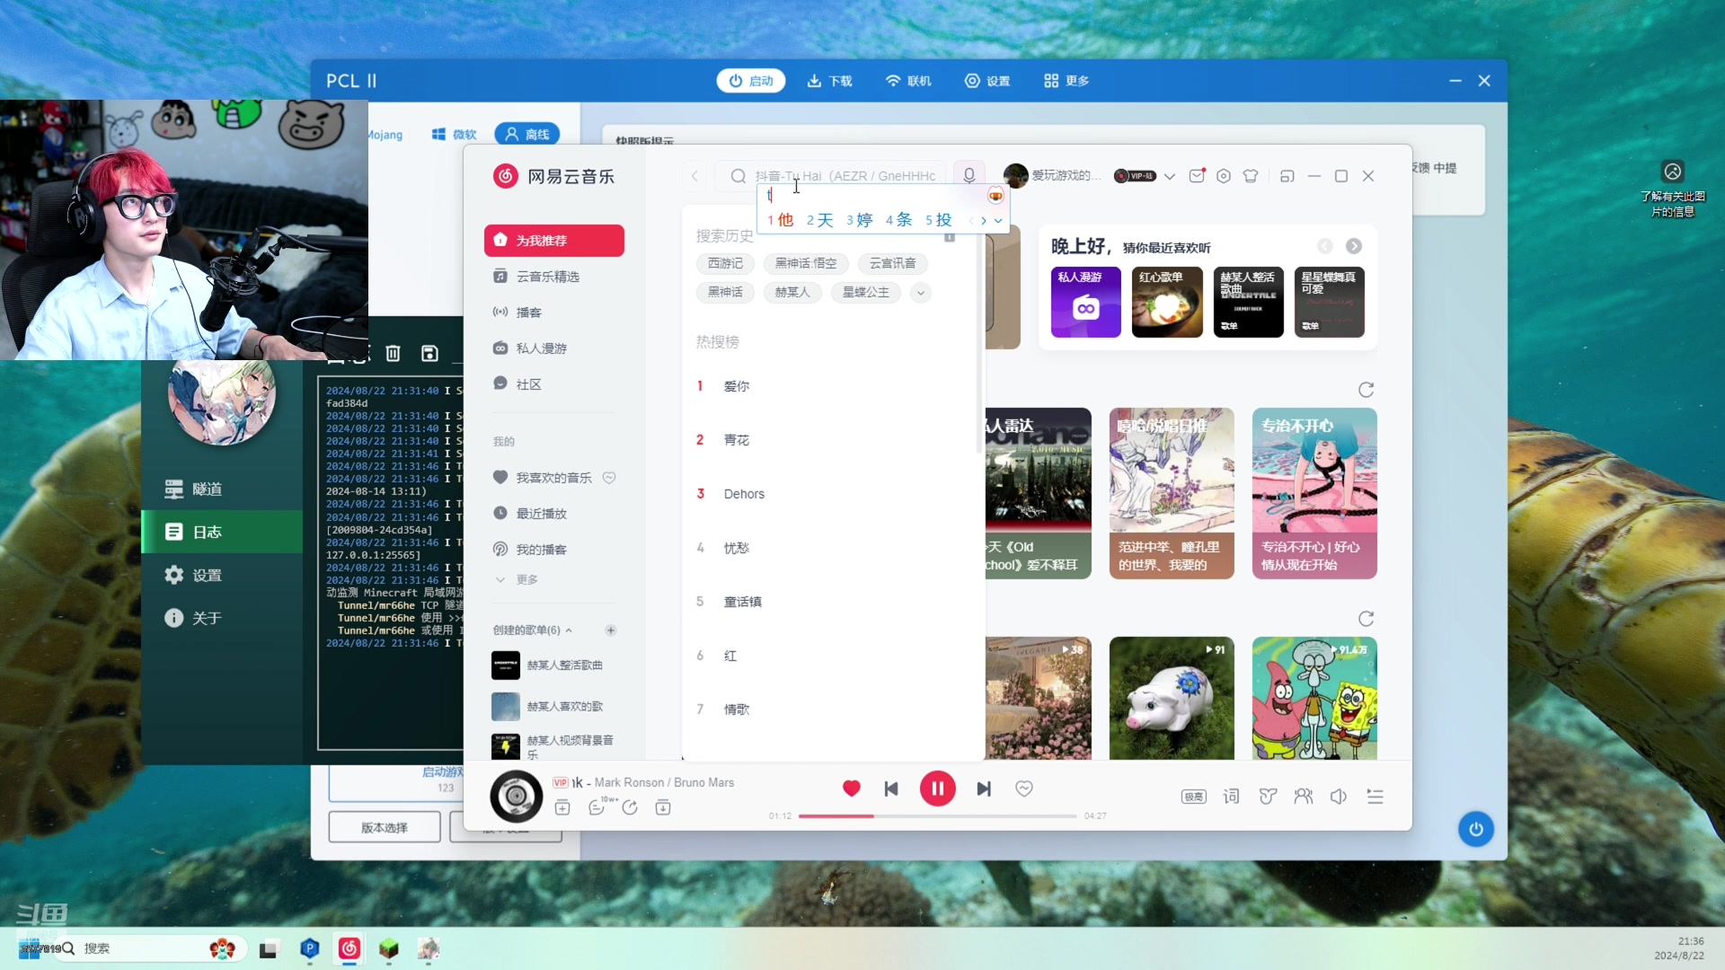Select the 离线 offline login option
This screenshot has width=1725, height=970.
(x=527, y=134)
